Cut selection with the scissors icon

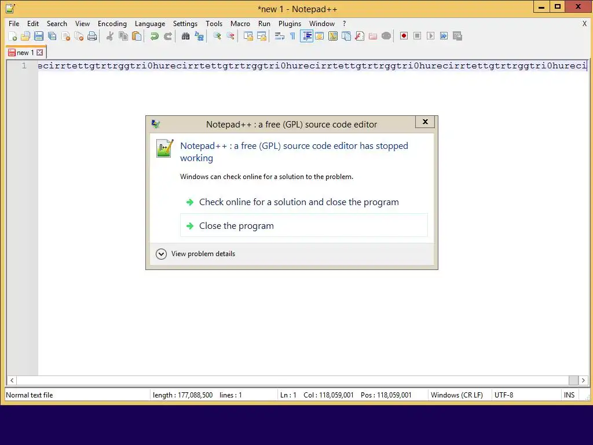pos(110,36)
